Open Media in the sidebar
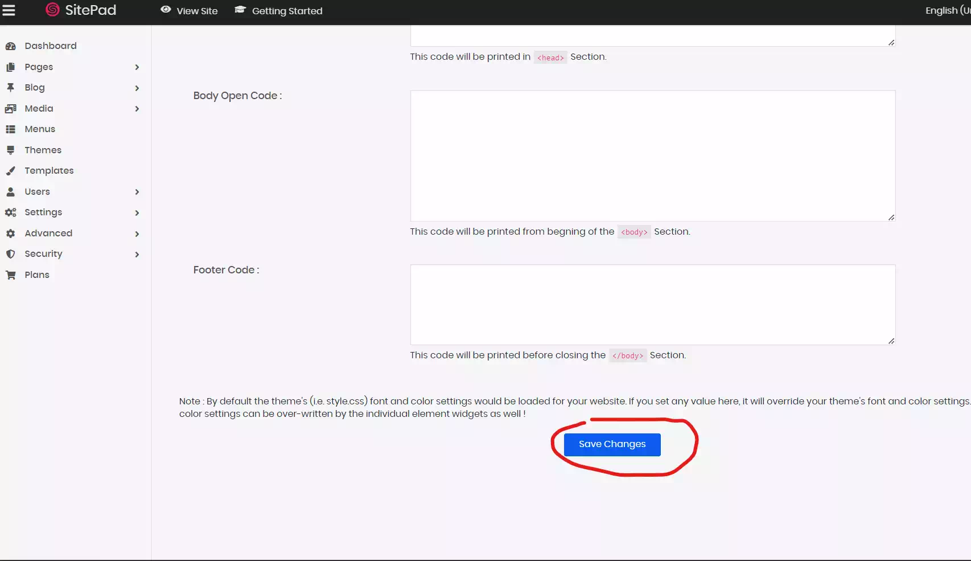 (39, 108)
